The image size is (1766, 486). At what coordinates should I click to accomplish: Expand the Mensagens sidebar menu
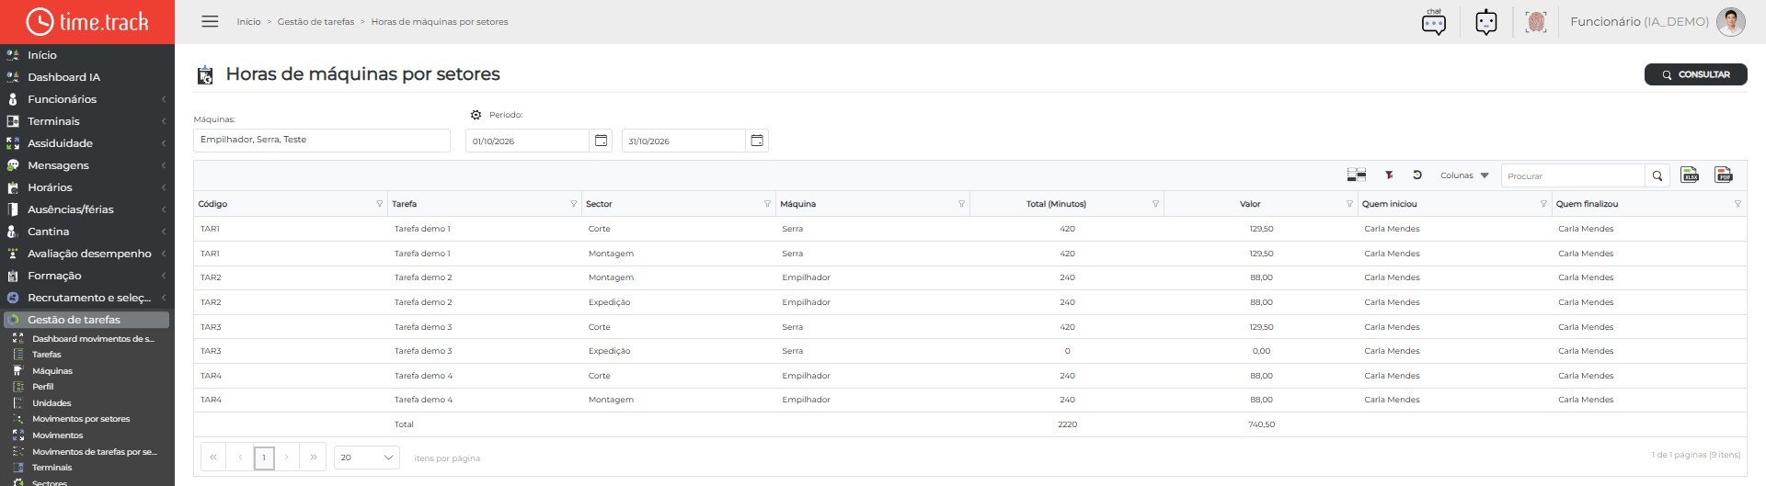[x=87, y=165]
